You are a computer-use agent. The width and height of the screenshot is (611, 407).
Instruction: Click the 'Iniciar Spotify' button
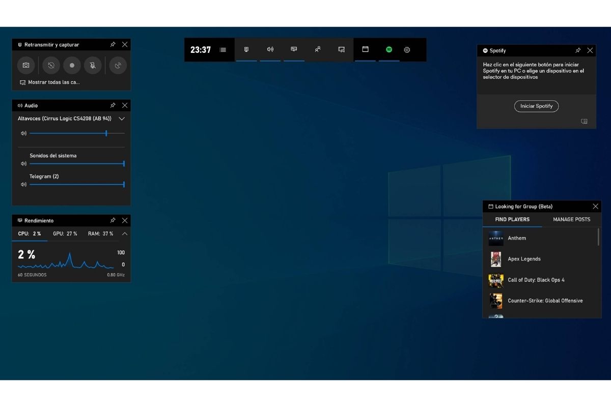coord(537,106)
